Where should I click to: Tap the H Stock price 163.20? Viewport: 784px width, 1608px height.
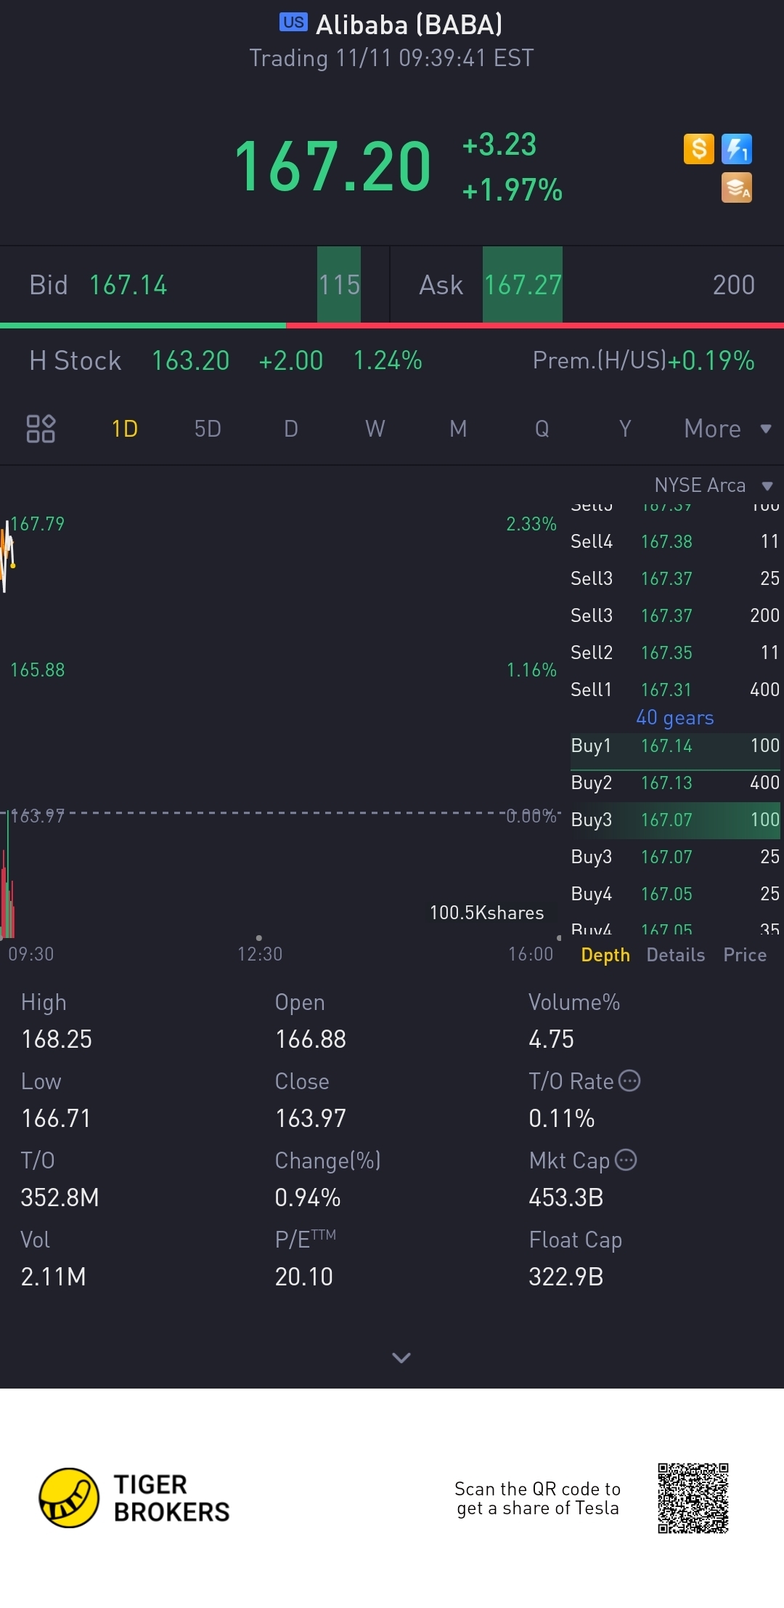point(190,360)
